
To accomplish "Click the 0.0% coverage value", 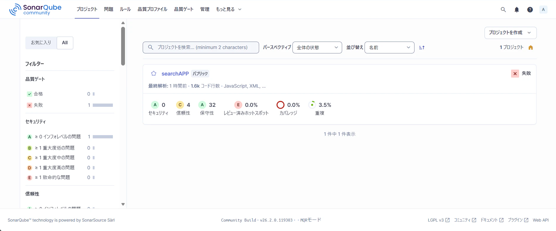I will (x=294, y=105).
